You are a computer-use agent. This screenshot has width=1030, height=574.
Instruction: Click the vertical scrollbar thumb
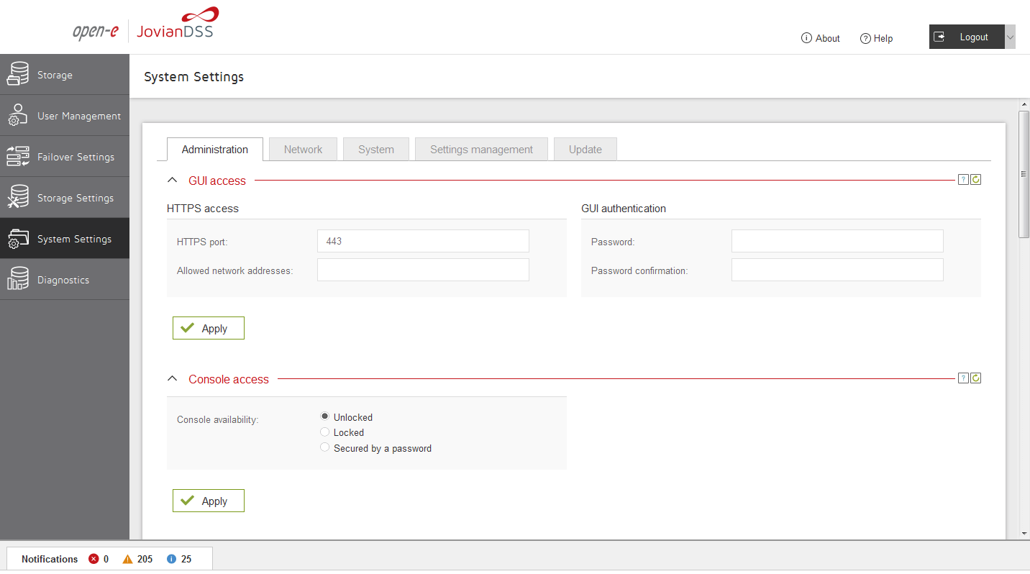coord(1024,174)
